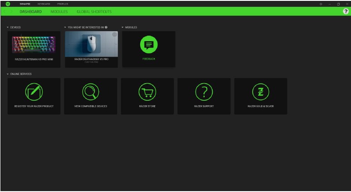Click the Razer Gold & Silver coin icon
Viewport: 351px width, 192px height.
click(x=261, y=92)
